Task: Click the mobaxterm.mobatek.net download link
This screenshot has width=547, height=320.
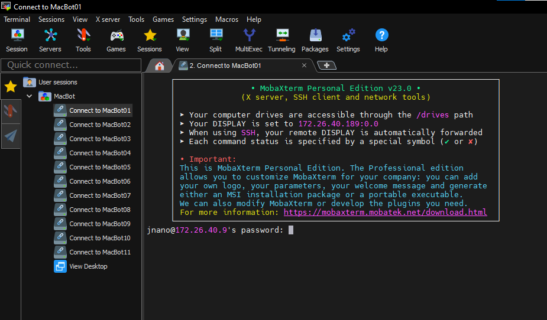Action: pyautogui.click(x=385, y=212)
